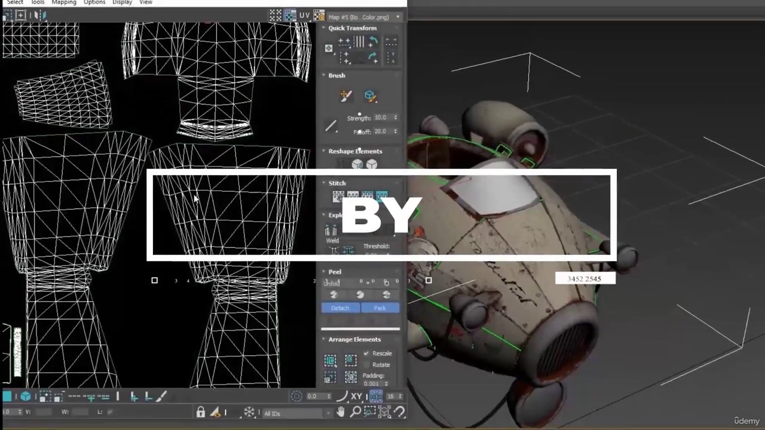The width and height of the screenshot is (765, 430).
Task: Adjust the Padding spinner arrows
Action: click(386, 383)
